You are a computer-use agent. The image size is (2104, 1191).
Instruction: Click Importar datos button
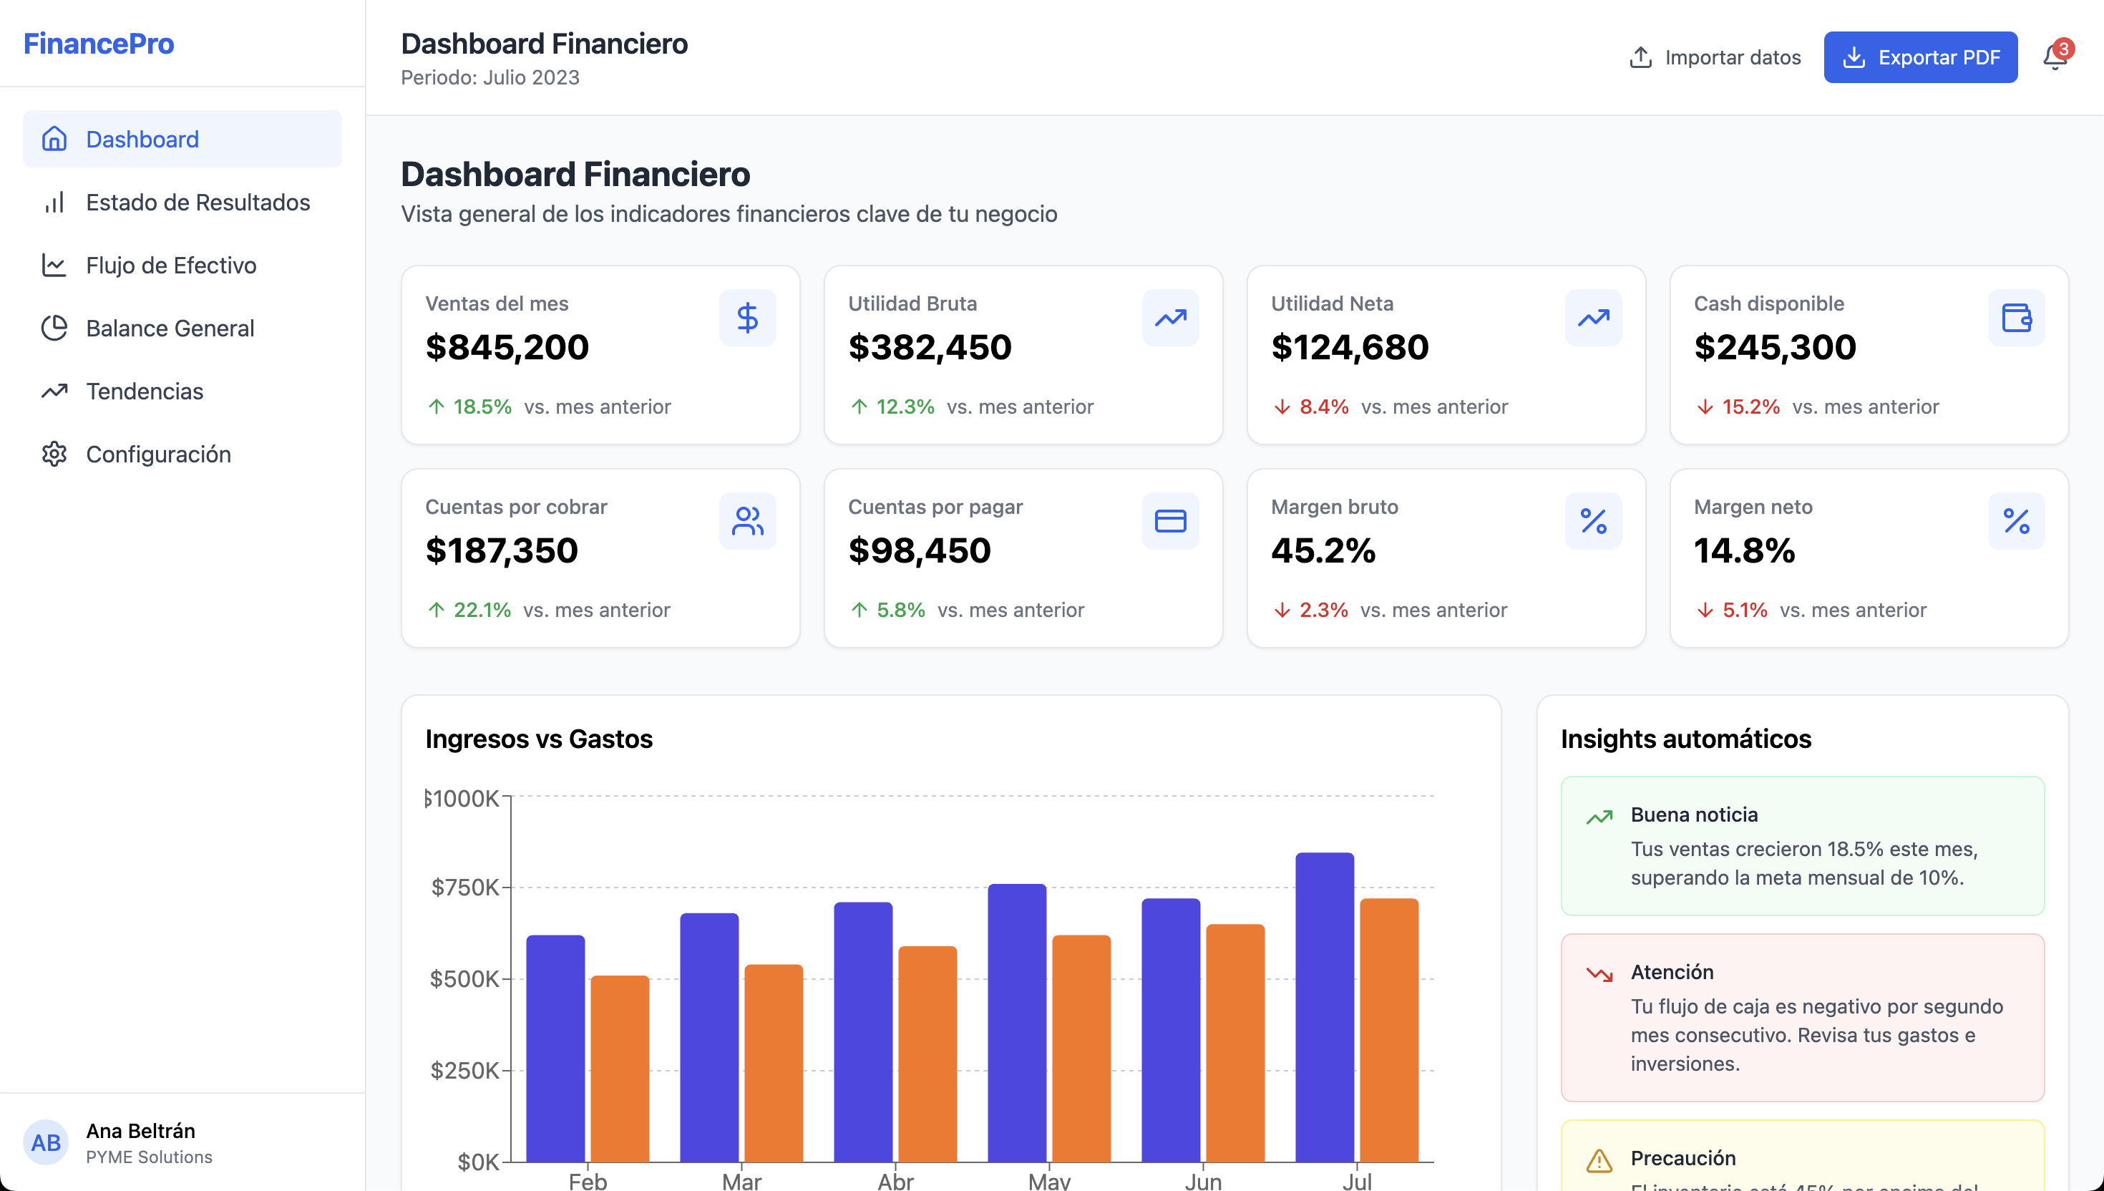coord(1715,57)
